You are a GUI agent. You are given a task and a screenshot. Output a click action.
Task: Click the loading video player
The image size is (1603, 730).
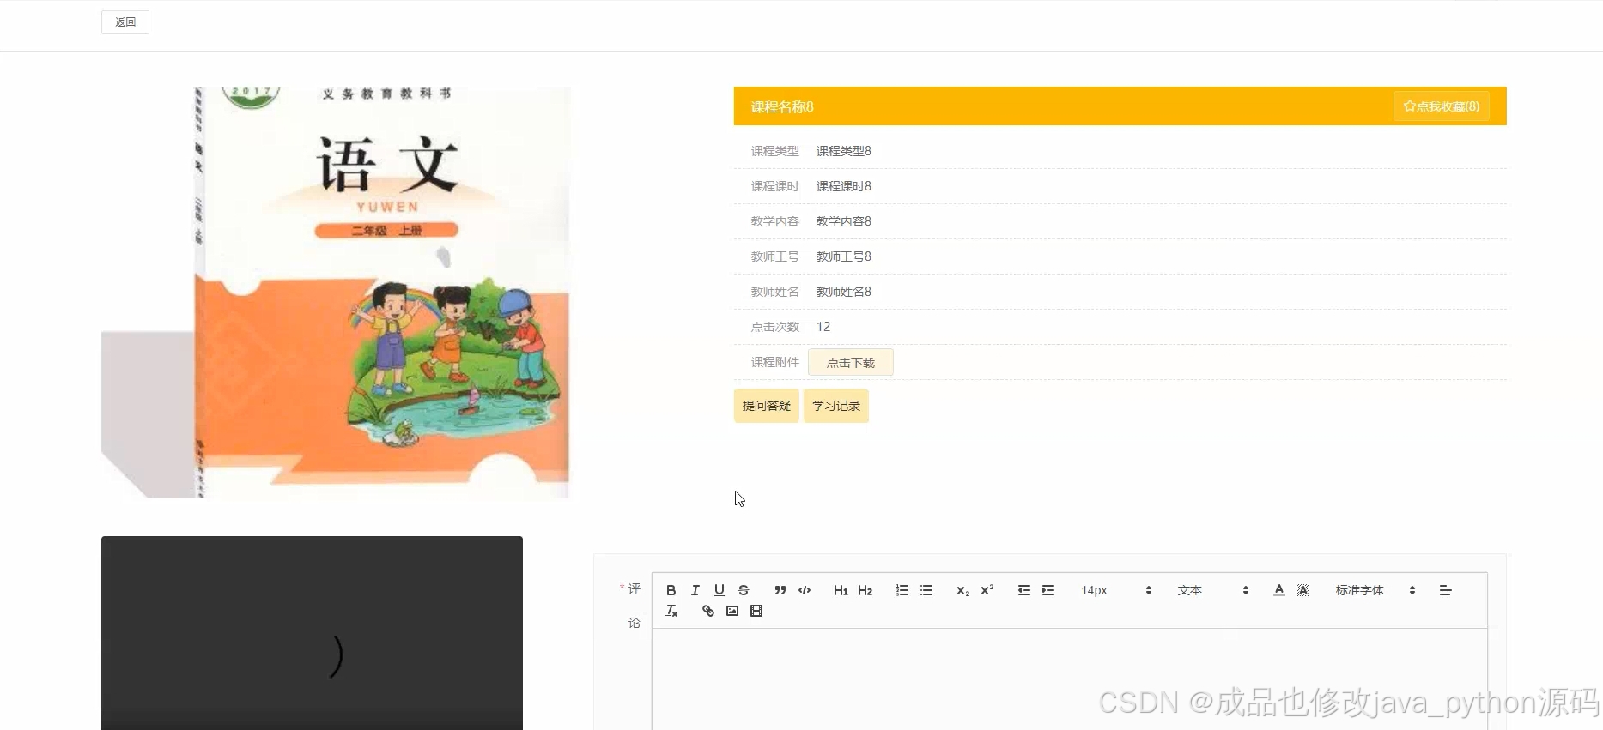[x=312, y=633]
